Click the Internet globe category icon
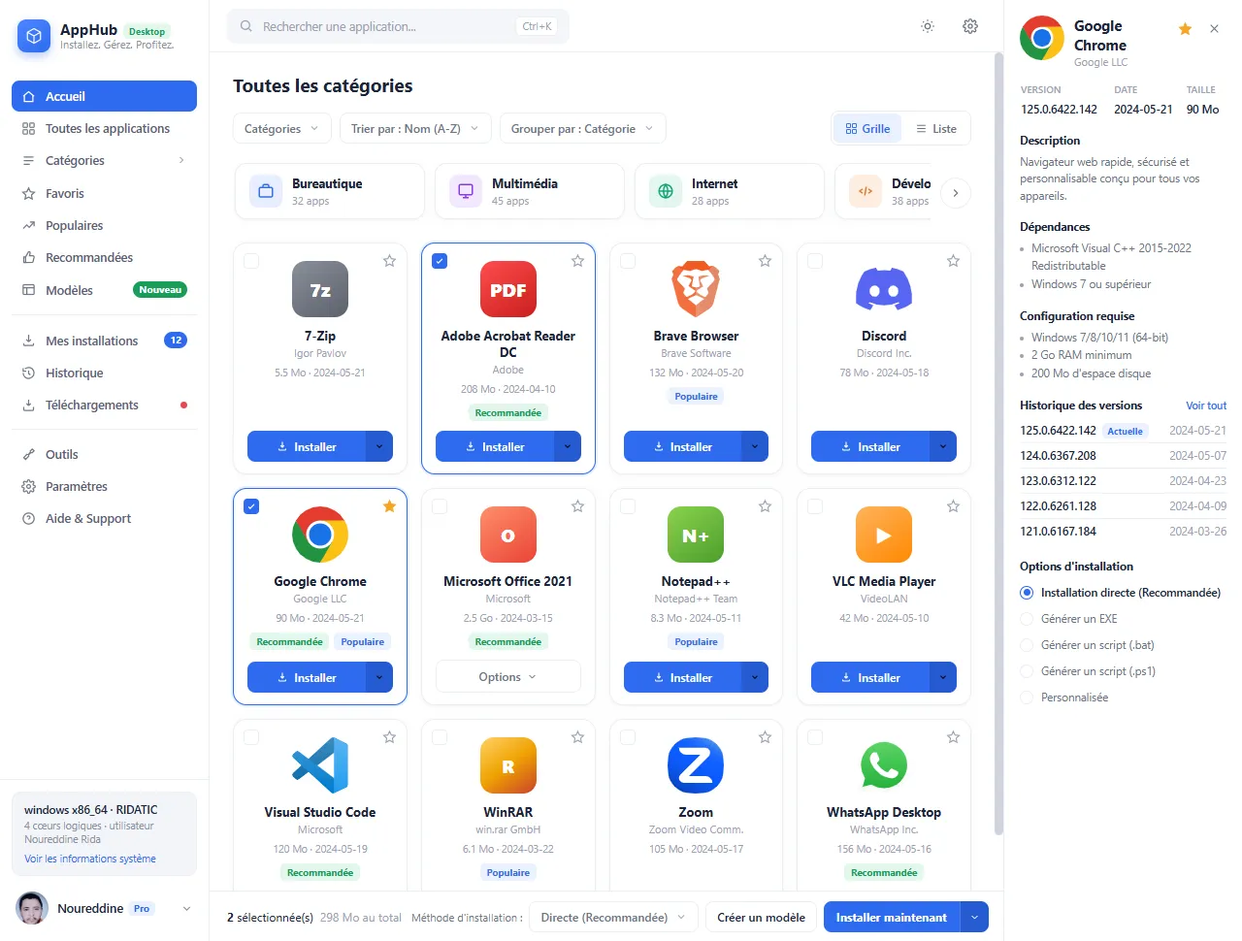 point(666,191)
